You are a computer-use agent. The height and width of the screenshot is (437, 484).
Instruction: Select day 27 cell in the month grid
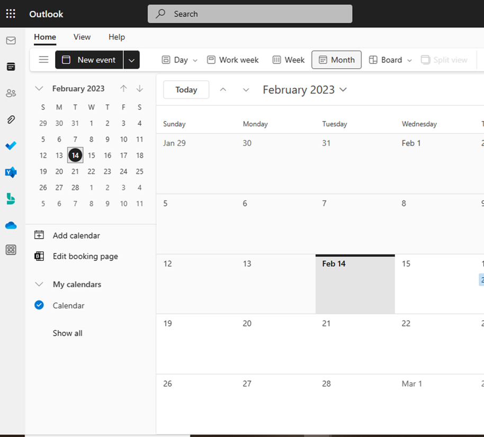pos(276,404)
